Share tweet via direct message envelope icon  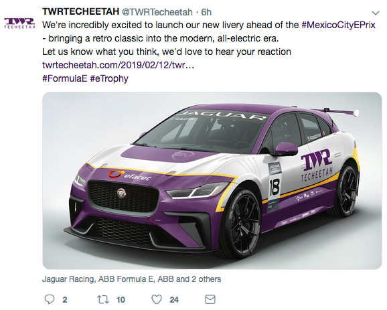coord(210,299)
